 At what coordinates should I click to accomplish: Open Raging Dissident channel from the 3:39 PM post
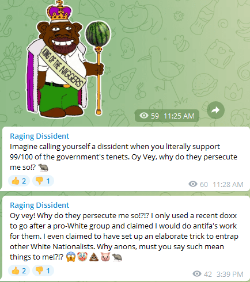[x=39, y=205]
